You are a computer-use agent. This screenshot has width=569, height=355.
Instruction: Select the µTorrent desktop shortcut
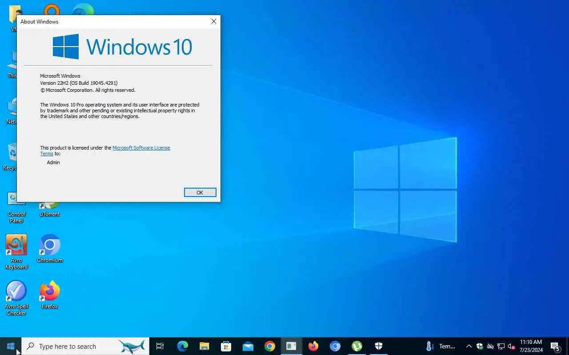click(x=50, y=209)
